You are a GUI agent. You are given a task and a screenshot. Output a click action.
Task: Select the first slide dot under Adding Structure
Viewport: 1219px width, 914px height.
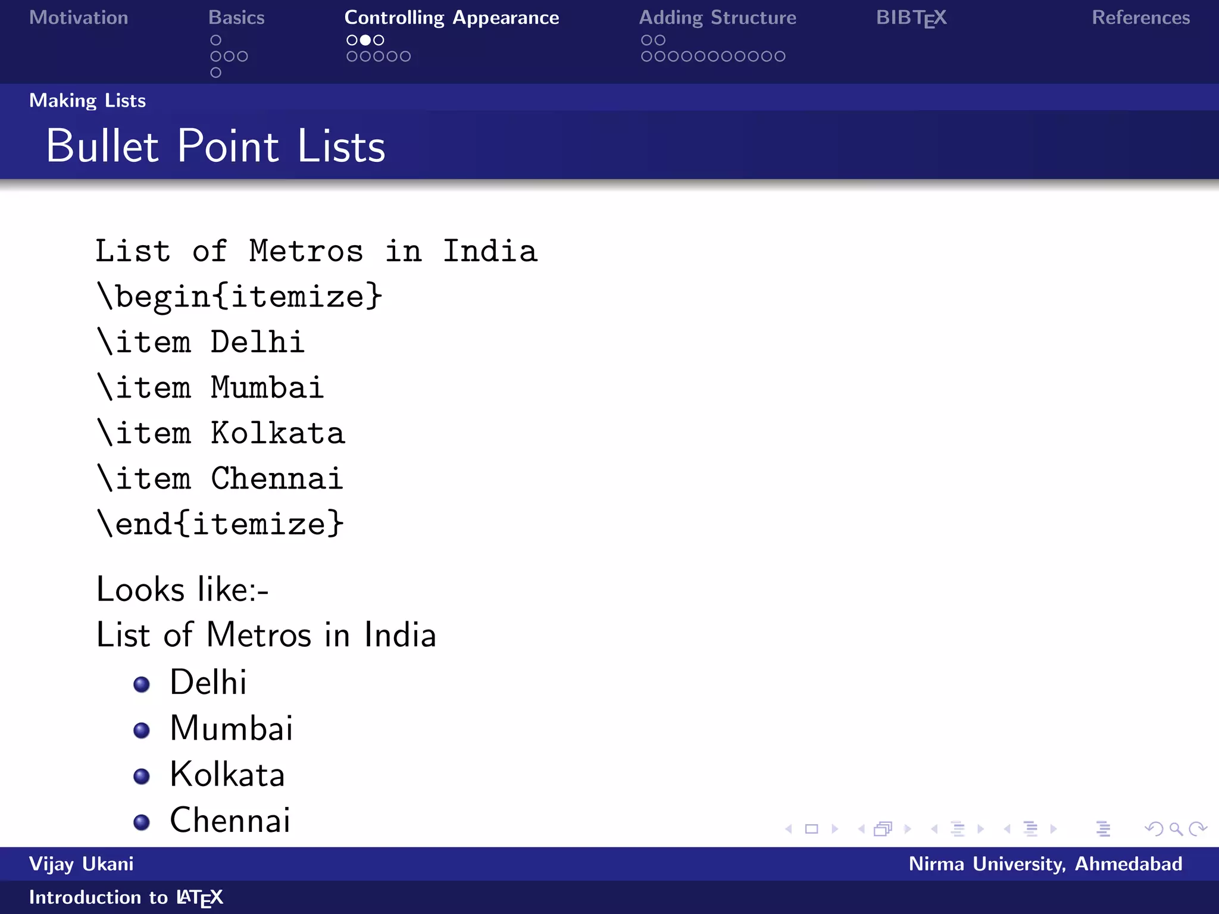[646, 40]
